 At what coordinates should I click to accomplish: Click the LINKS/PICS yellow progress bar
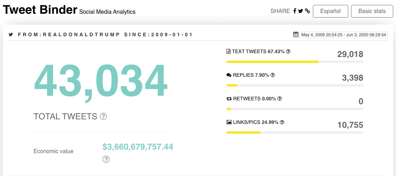click(244, 132)
